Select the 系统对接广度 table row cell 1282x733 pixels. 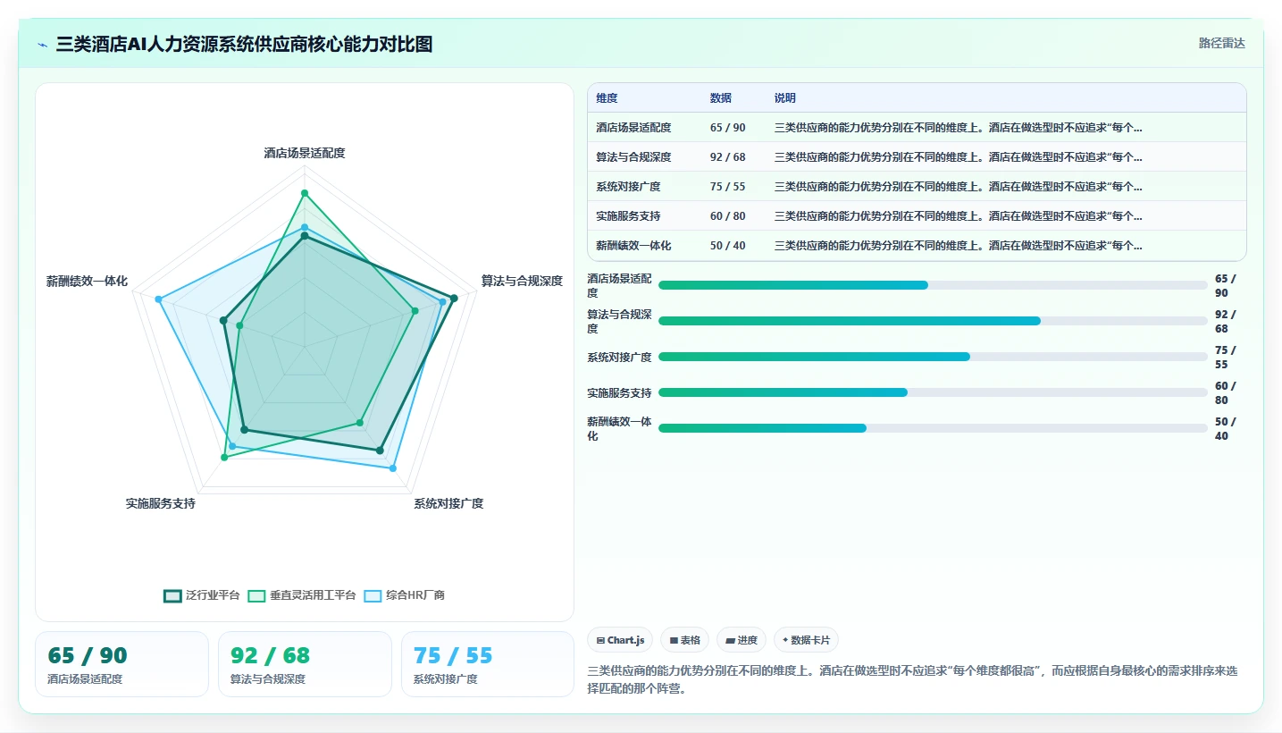(626, 187)
